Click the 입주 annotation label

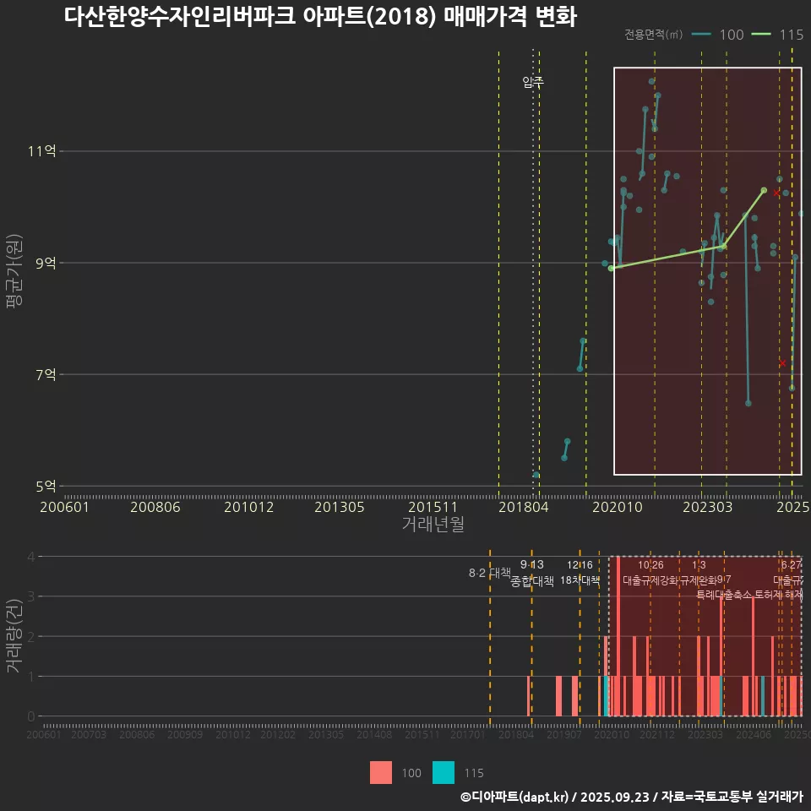coord(533,82)
